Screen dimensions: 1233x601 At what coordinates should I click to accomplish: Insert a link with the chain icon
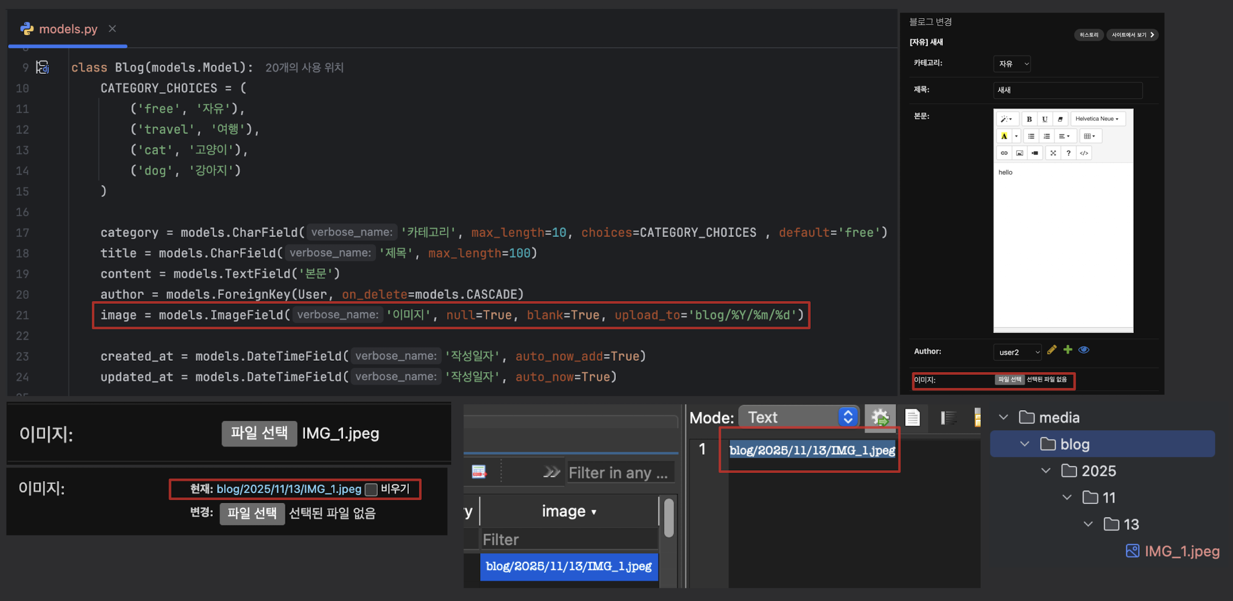point(1004,153)
